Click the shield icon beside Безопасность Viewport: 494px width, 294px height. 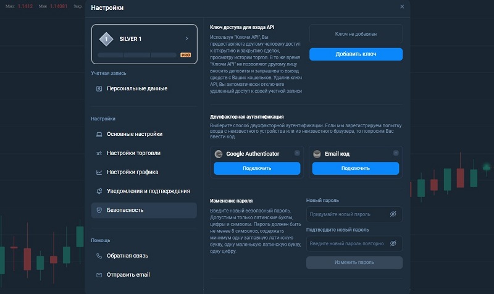99,210
